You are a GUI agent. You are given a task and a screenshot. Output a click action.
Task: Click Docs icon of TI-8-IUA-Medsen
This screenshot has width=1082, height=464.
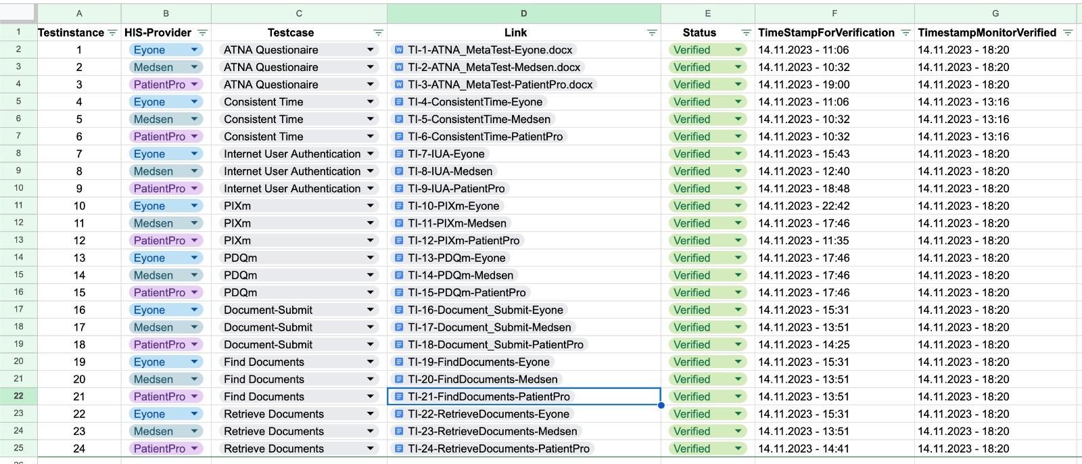tap(399, 171)
